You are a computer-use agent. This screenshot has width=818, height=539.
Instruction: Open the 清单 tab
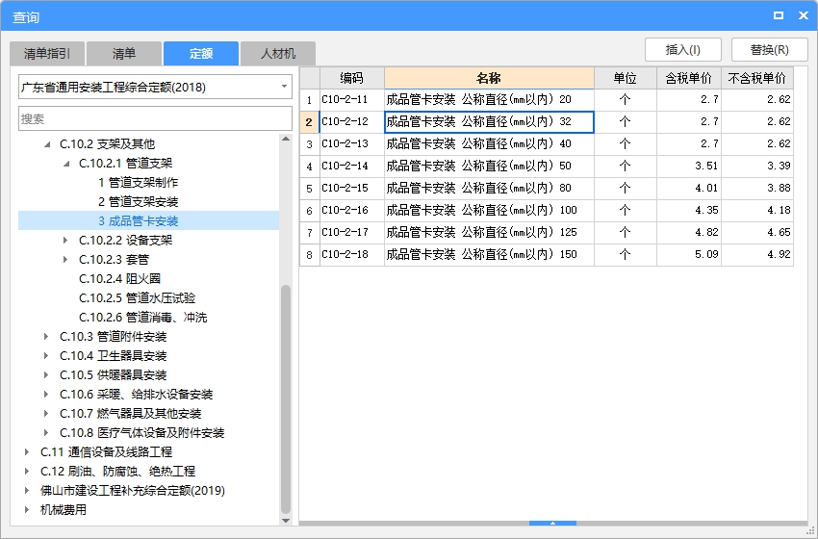124,53
